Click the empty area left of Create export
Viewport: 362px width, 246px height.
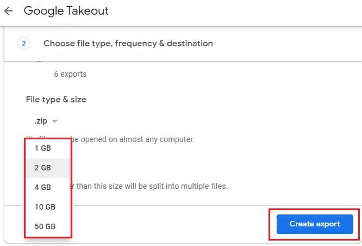click(168, 224)
